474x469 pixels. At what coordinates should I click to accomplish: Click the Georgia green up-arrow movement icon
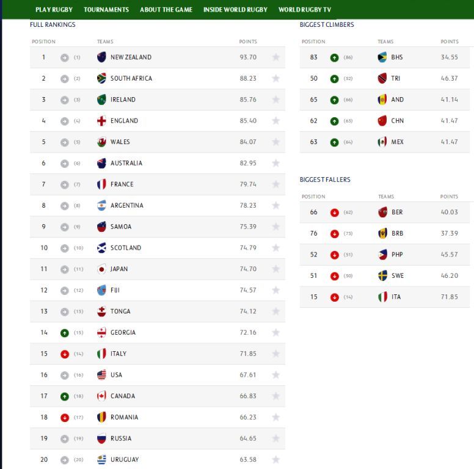coord(64,333)
